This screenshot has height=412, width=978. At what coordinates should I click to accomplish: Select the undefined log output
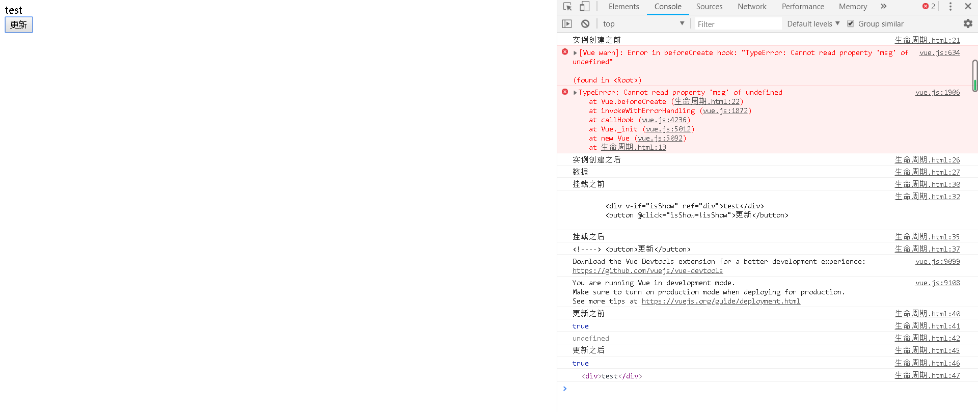point(591,339)
